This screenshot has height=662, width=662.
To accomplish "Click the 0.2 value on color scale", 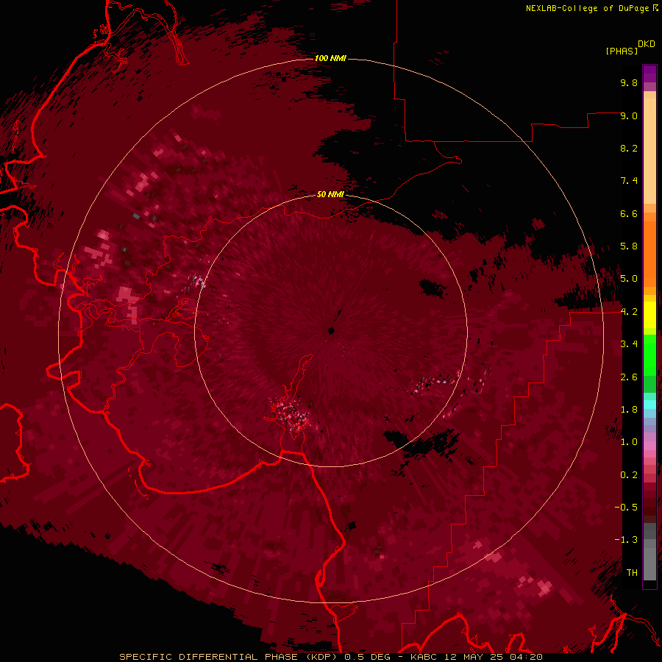I will point(629,475).
